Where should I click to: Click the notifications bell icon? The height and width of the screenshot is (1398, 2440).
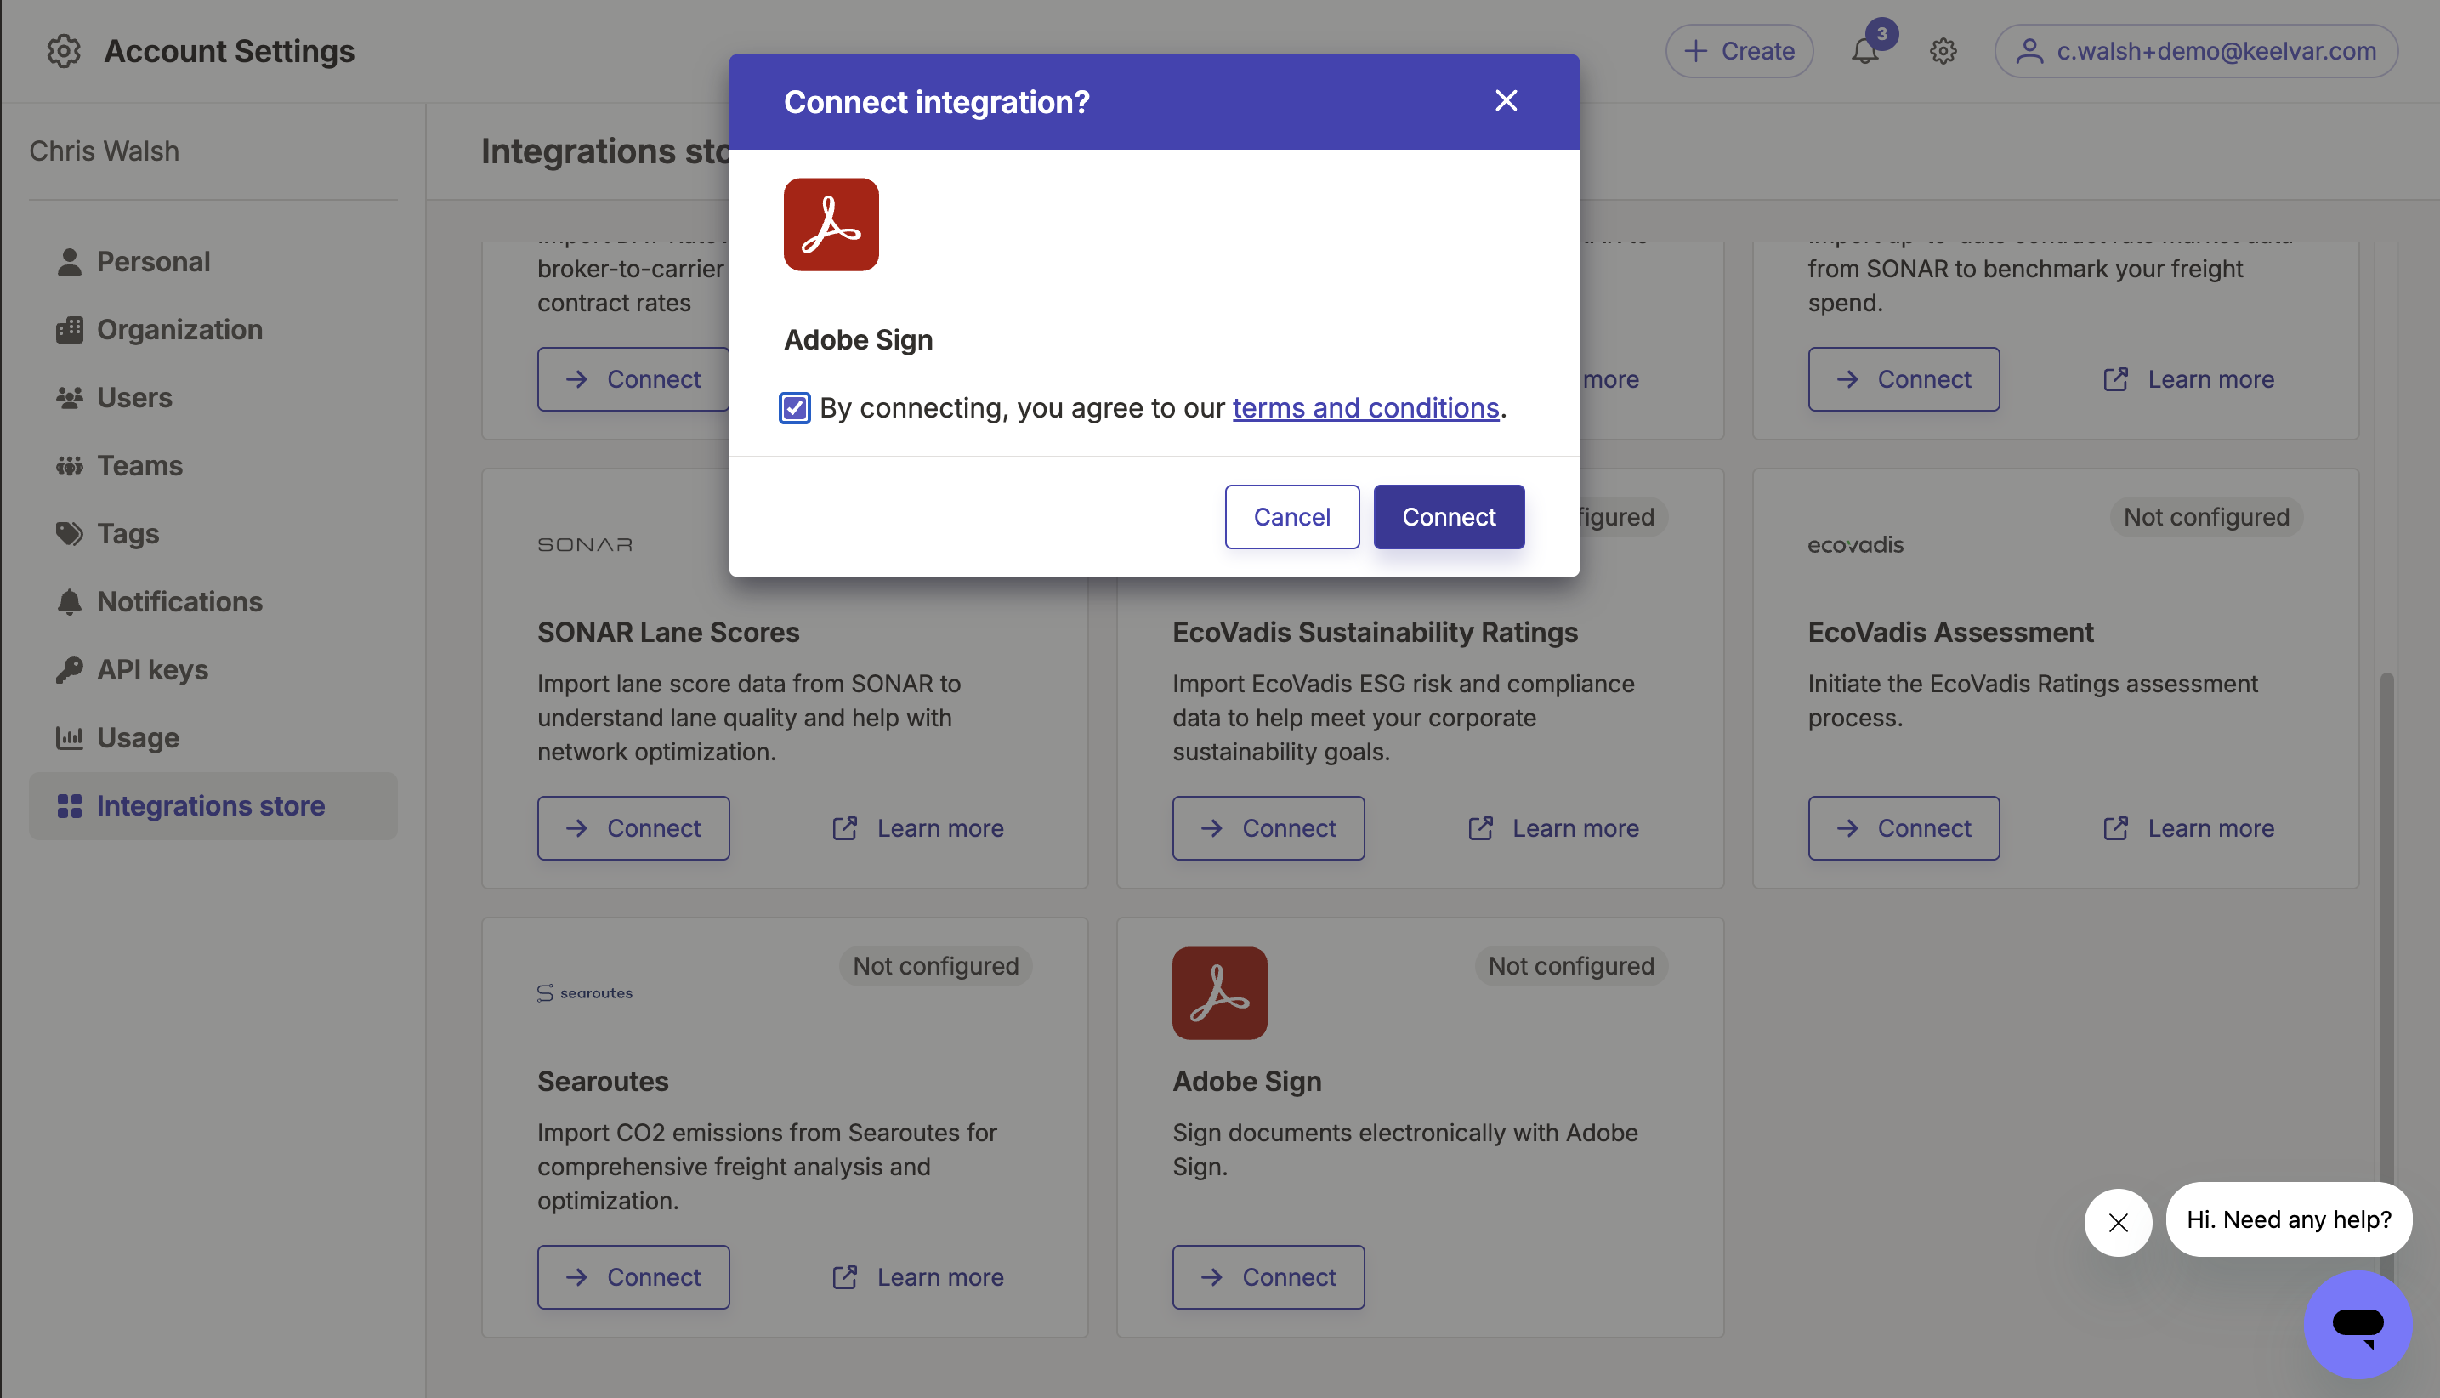pos(1864,52)
